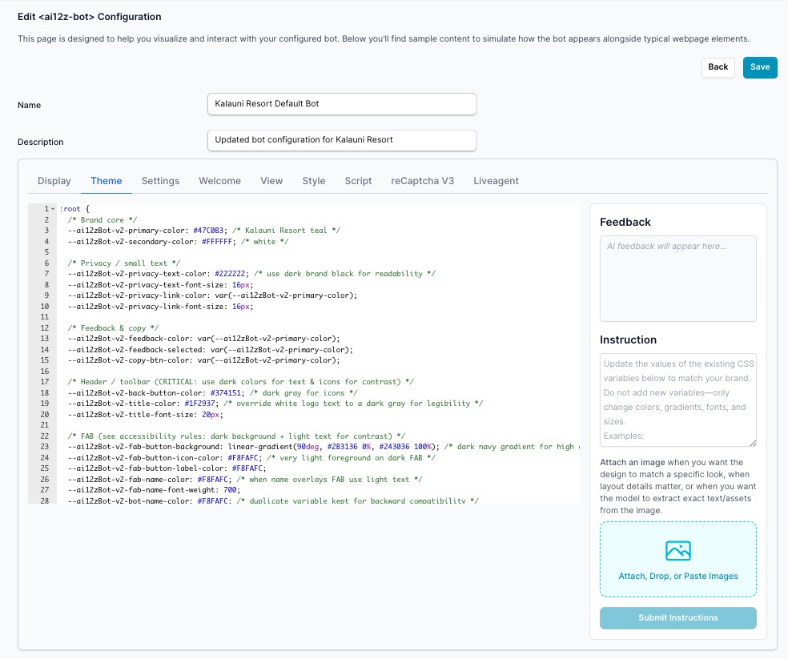Viewport: 788px width, 659px height.
Task: Switch to the Liveagent tab
Action: [x=496, y=181]
